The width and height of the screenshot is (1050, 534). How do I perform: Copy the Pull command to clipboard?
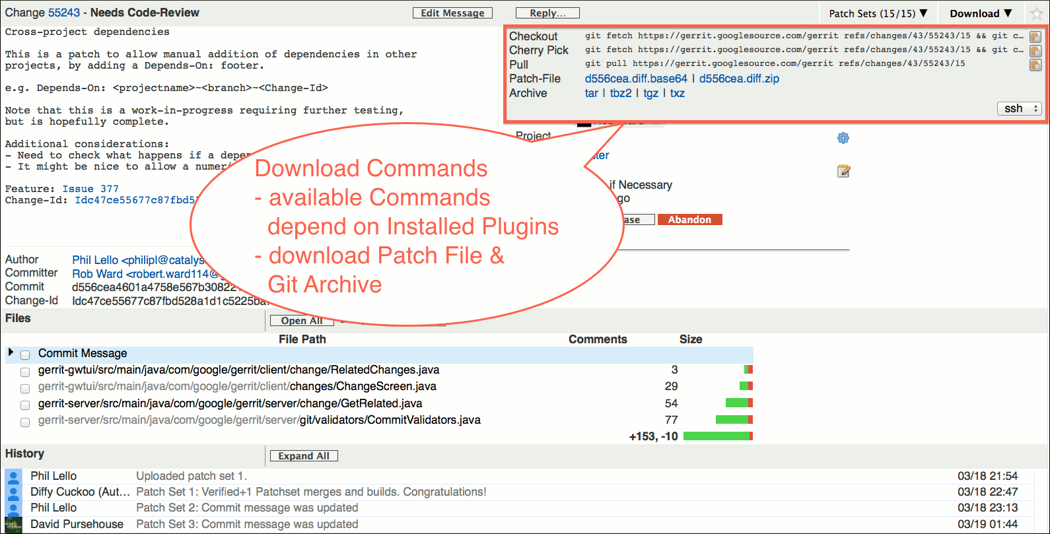[x=1035, y=65]
